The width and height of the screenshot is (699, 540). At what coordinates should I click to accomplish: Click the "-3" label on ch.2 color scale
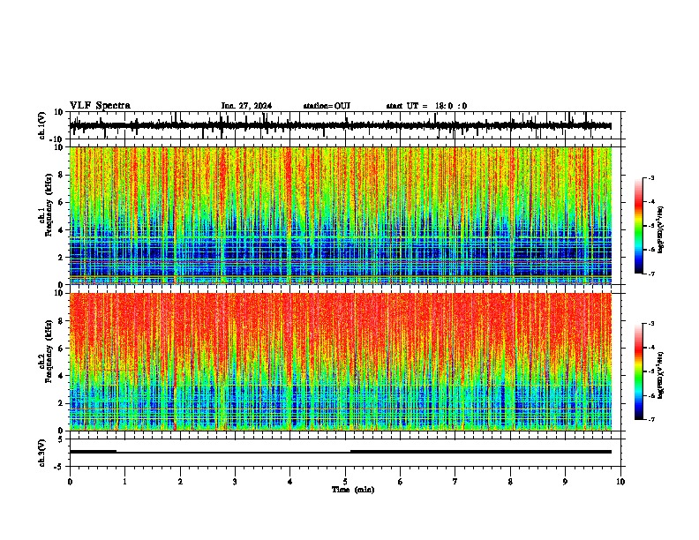651,324
